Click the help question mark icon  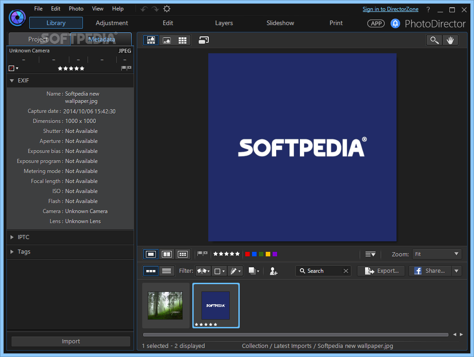point(428,10)
